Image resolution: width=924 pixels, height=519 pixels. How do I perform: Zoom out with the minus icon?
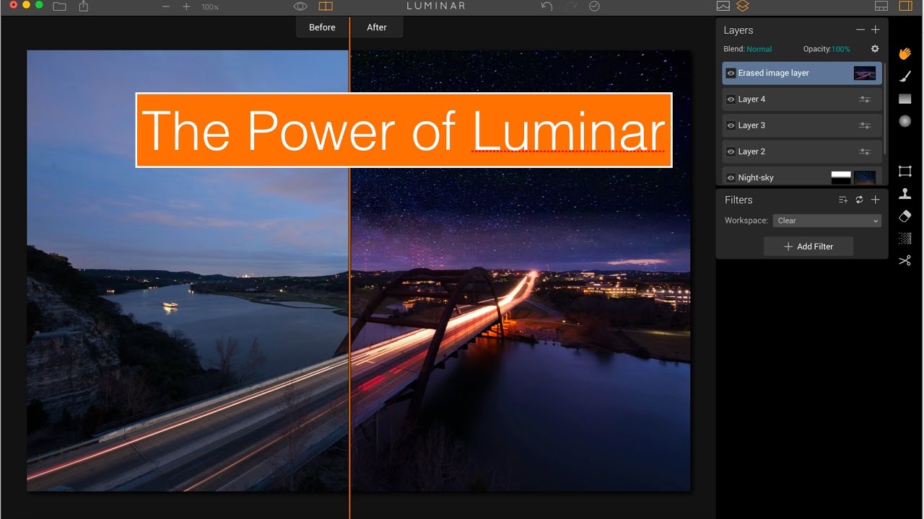[166, 6]
